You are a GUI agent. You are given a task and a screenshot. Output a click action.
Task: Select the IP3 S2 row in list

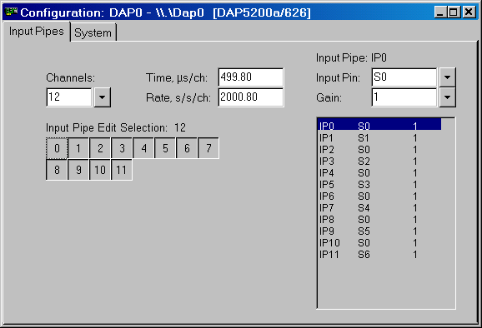379,161
